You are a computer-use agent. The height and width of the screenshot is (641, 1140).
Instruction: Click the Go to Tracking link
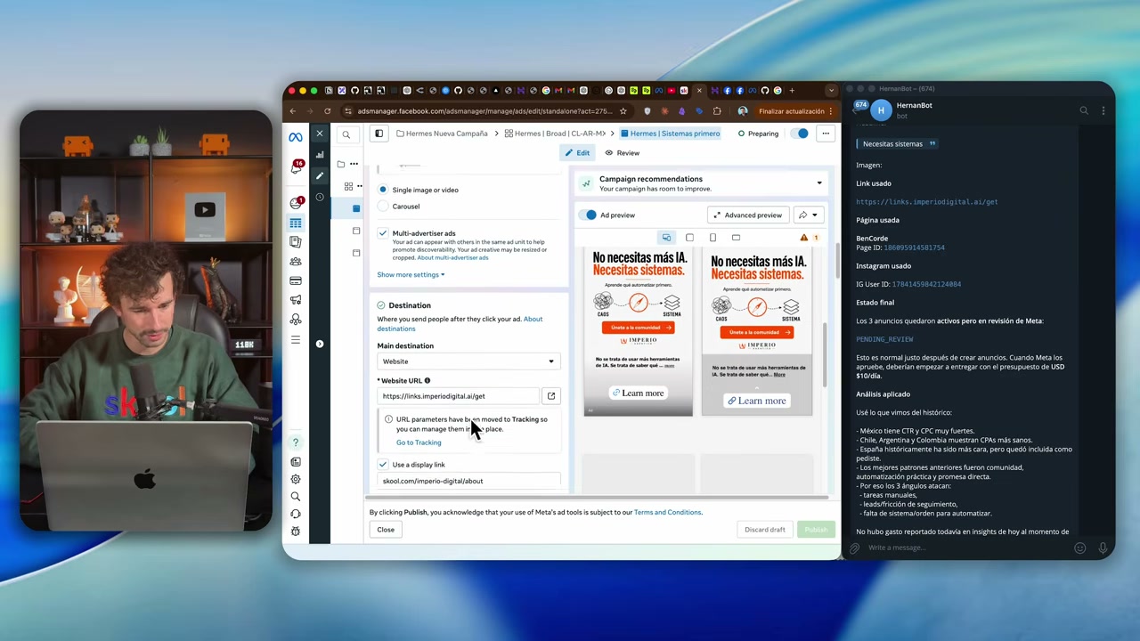click(x=419, y=442)
